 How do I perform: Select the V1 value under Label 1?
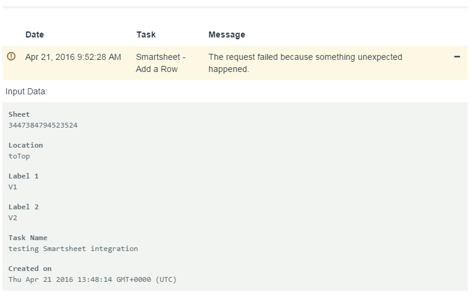point(13,187)
